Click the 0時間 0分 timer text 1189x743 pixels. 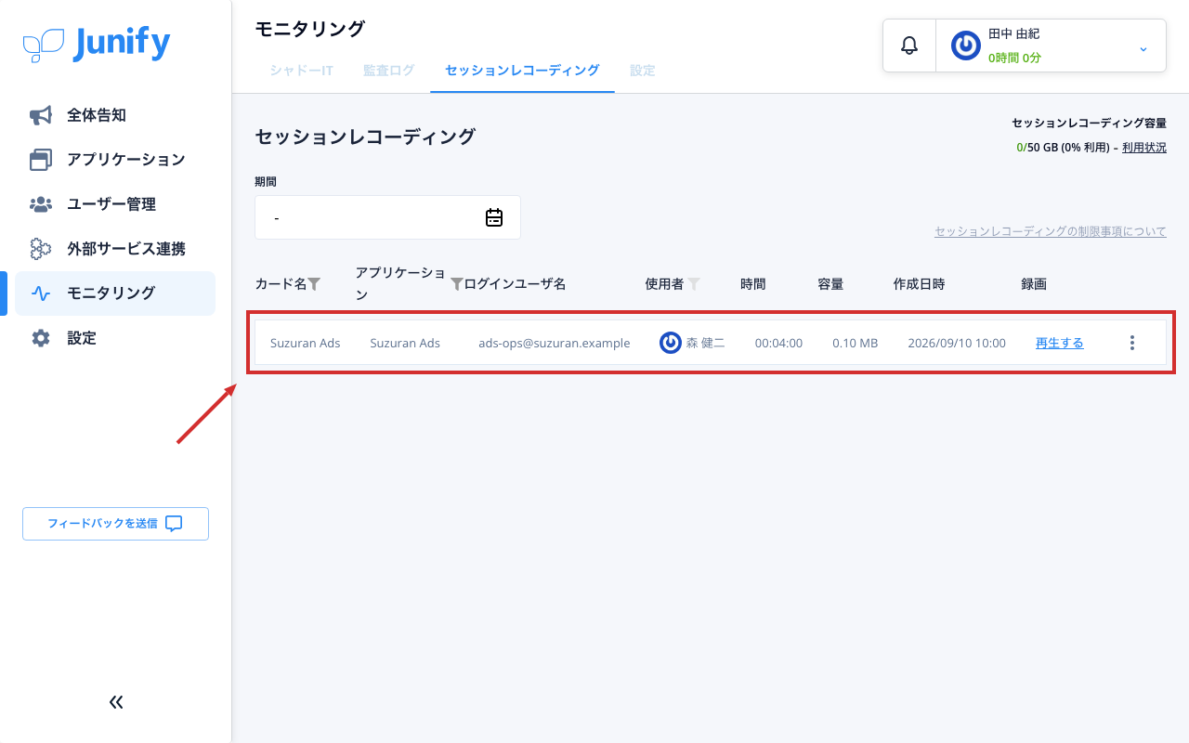1014,58
